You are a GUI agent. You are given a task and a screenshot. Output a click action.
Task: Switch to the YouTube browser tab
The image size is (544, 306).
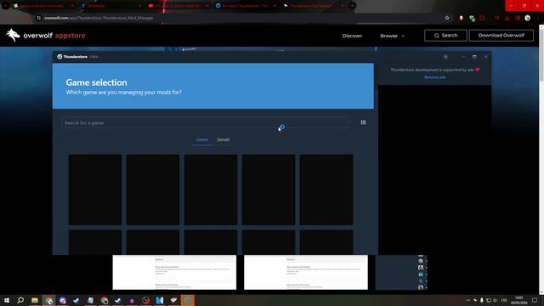pos(178,6)
